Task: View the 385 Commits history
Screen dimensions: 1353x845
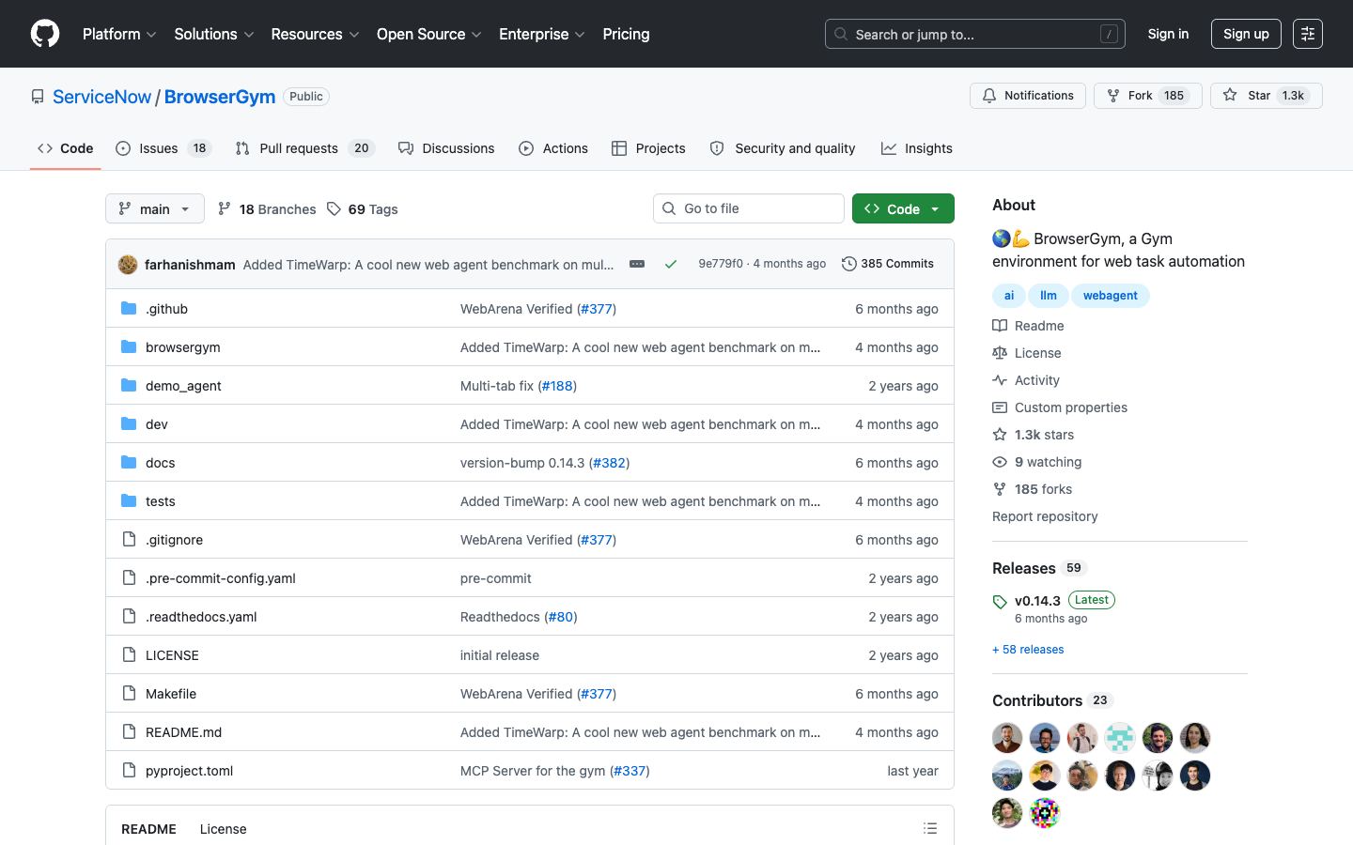Action: (888, 264)
